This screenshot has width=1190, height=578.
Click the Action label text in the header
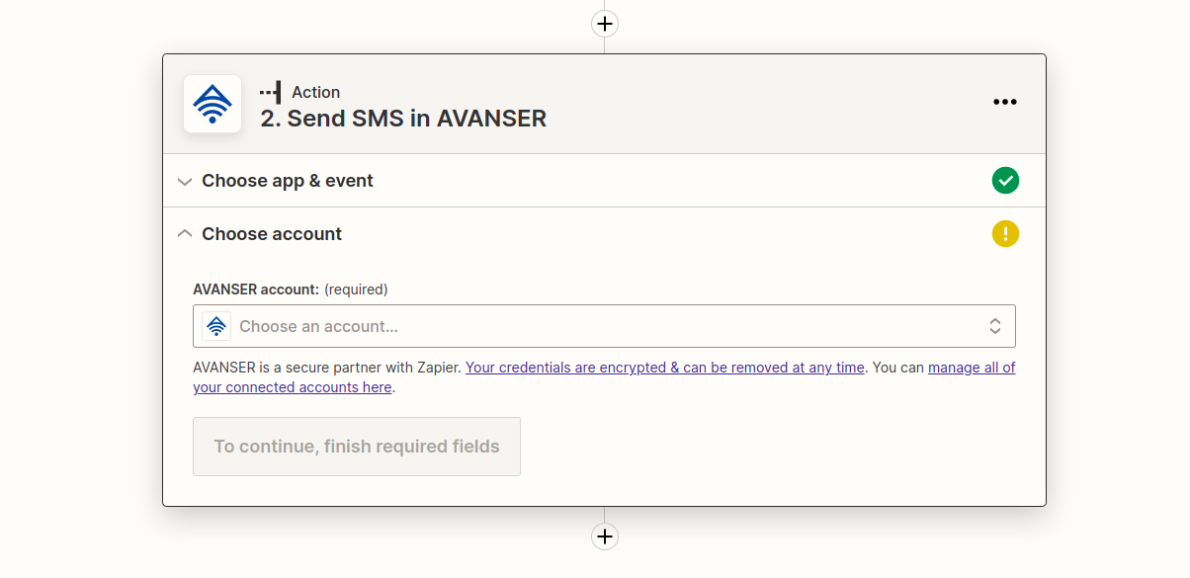(315, 92)
